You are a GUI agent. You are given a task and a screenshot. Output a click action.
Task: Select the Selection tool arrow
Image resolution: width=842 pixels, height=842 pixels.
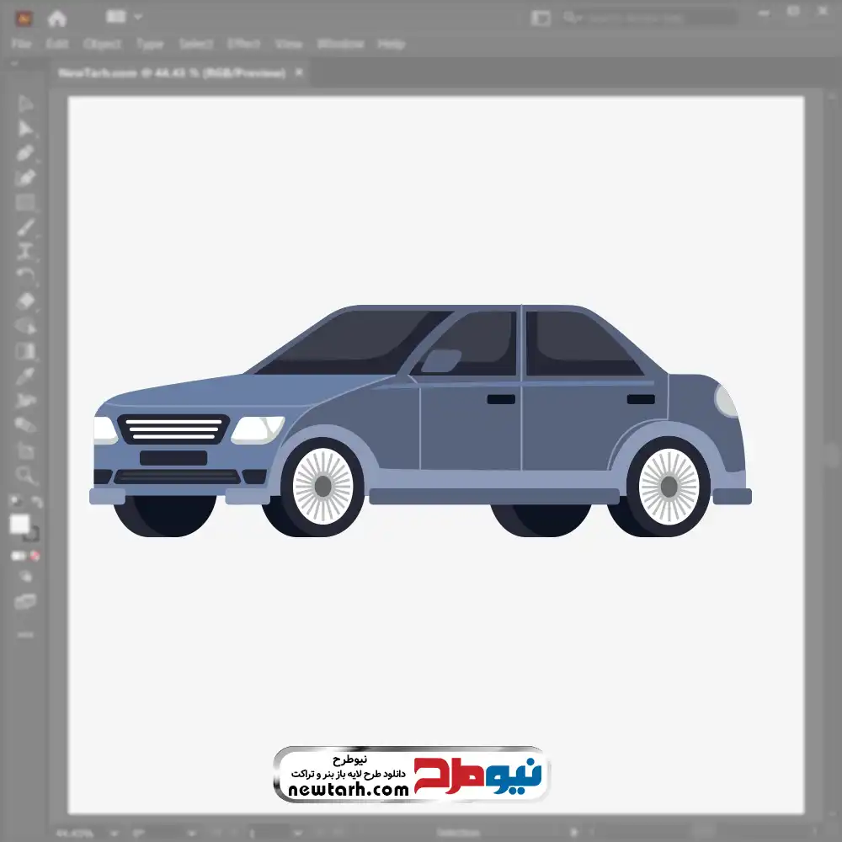coord(25,104)
